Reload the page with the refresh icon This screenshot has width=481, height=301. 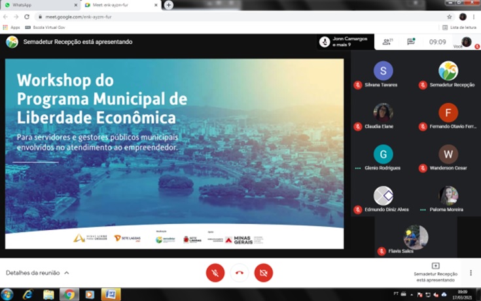pos(27,17)
